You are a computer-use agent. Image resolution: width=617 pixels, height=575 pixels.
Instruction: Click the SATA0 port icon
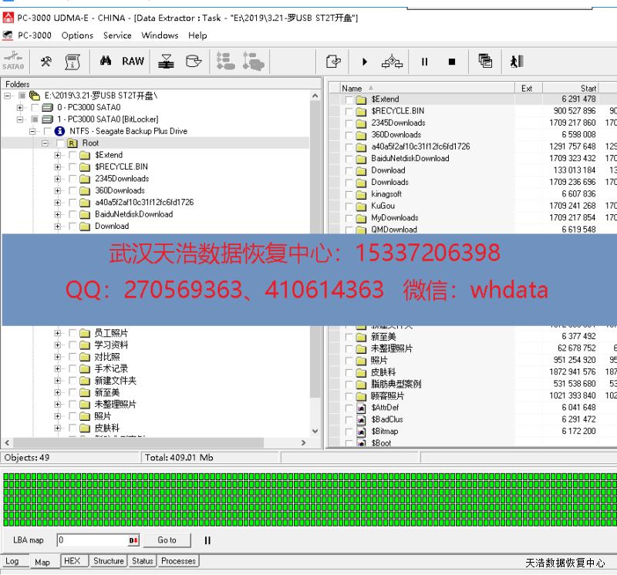pos(13,62)
